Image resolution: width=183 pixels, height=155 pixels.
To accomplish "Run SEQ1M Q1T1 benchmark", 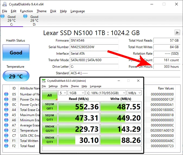I will pyautogui.click(x=50, y=117).
